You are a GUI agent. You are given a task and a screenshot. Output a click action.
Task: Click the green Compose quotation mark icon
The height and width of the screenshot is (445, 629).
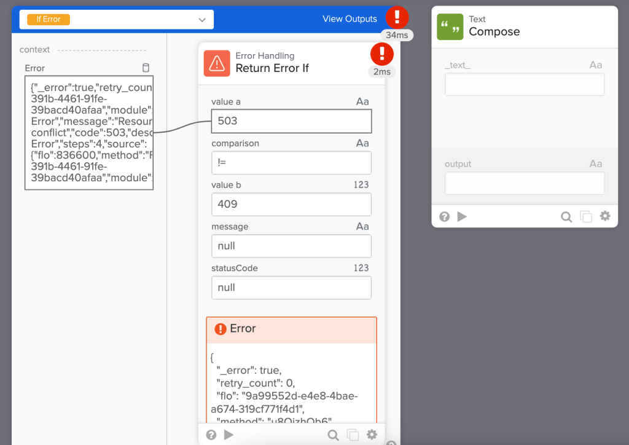tap(450, 27)
